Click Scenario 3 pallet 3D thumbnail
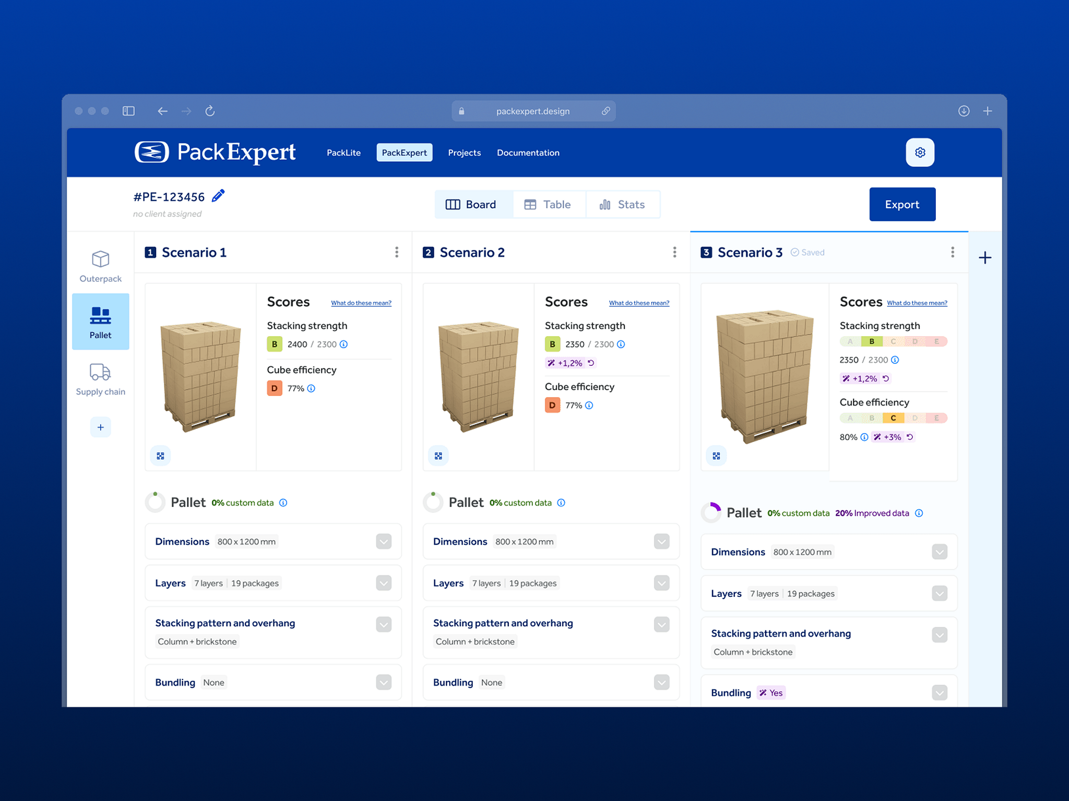The height and width of the screenshot is (801, 1069). [765, 376]
